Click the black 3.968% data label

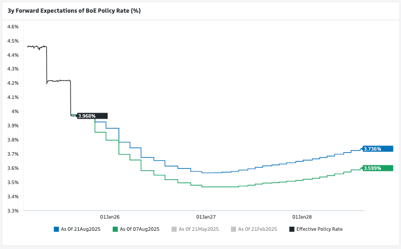tap(92, 116)
